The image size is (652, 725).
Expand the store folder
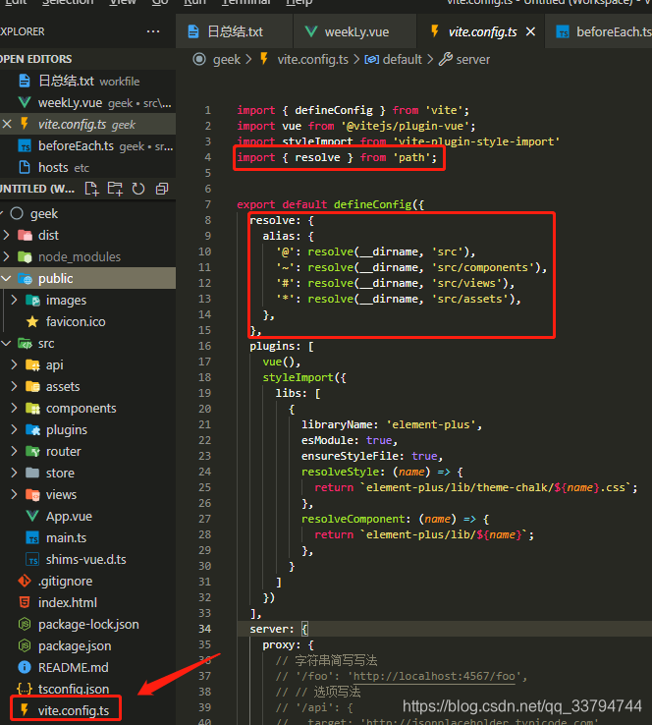coord(87,473)
